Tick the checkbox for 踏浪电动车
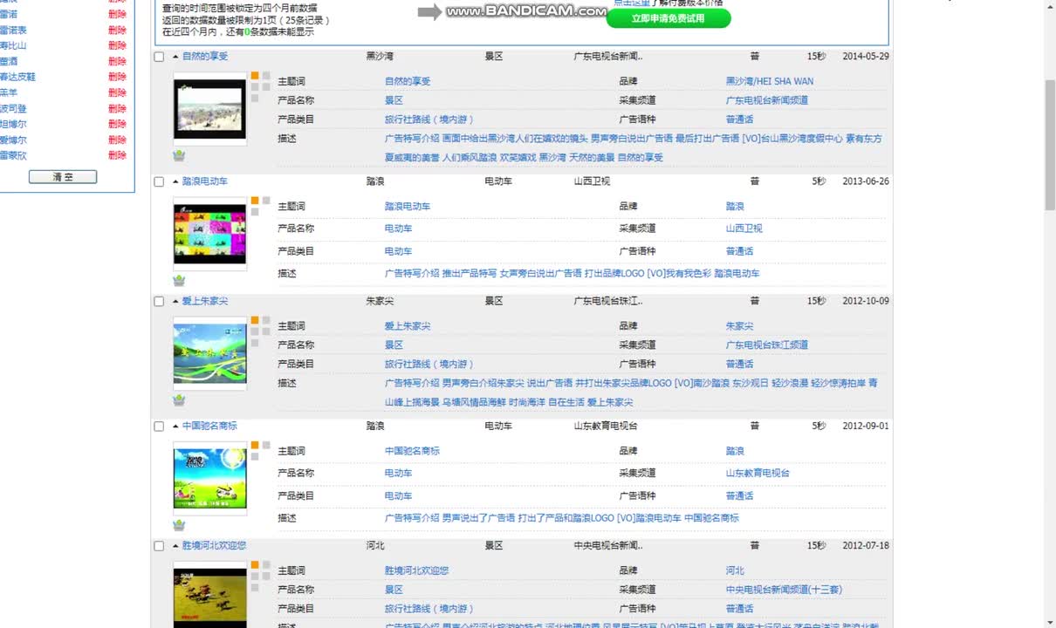The height and width of the screenshot is (628, 1056). coord(159,182)
